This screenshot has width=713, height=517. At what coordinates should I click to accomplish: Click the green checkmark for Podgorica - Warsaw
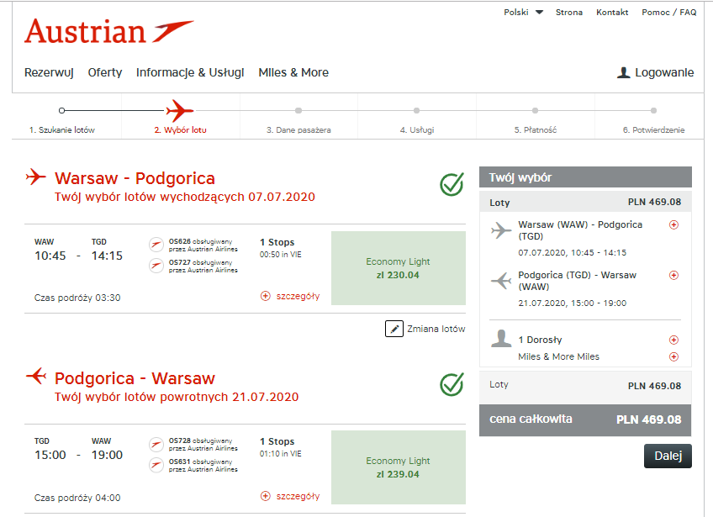pos(452,384)
